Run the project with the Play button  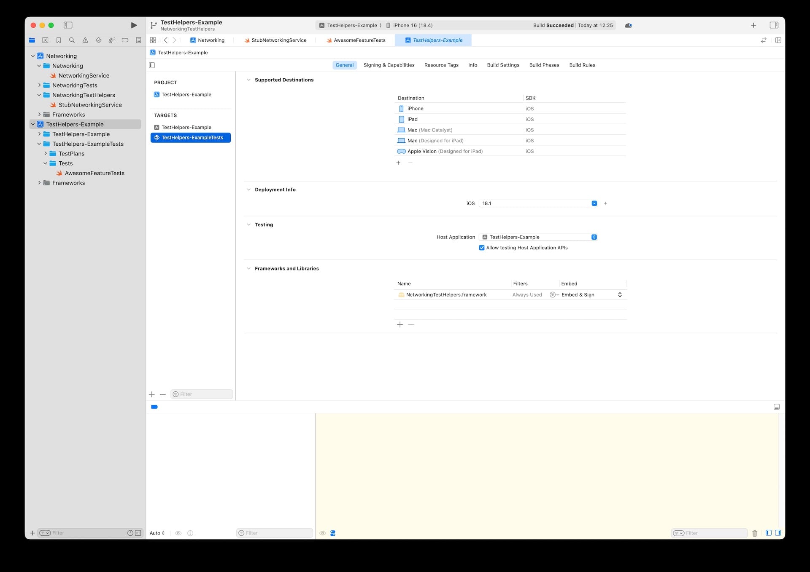[134, 25]
